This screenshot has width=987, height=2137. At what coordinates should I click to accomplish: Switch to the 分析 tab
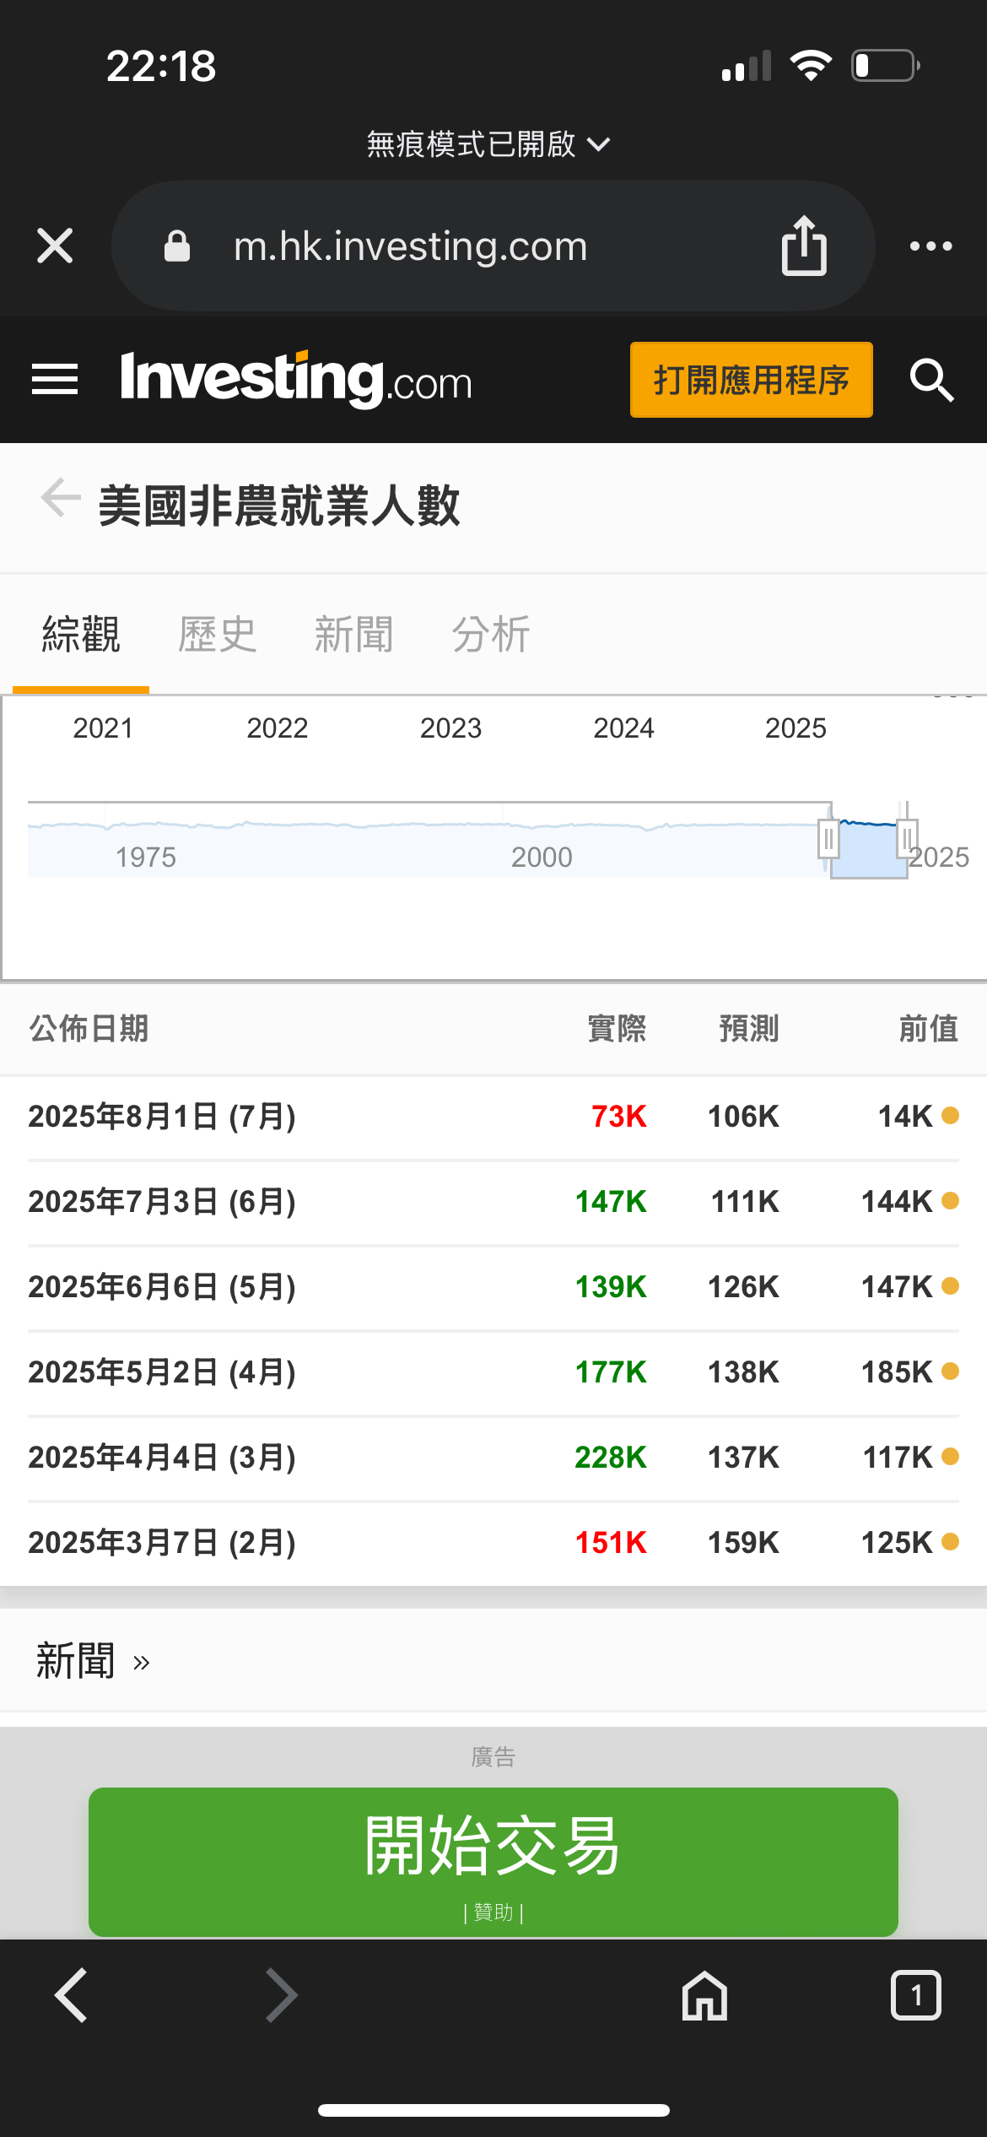coord(491,634)
